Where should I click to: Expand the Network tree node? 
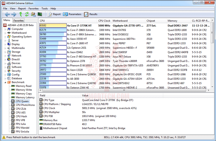click(x=5, y=56)
